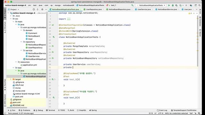Open TemplateSupport.ToolWindow
The height and width of the screenshot is (115, 205).
184,110
